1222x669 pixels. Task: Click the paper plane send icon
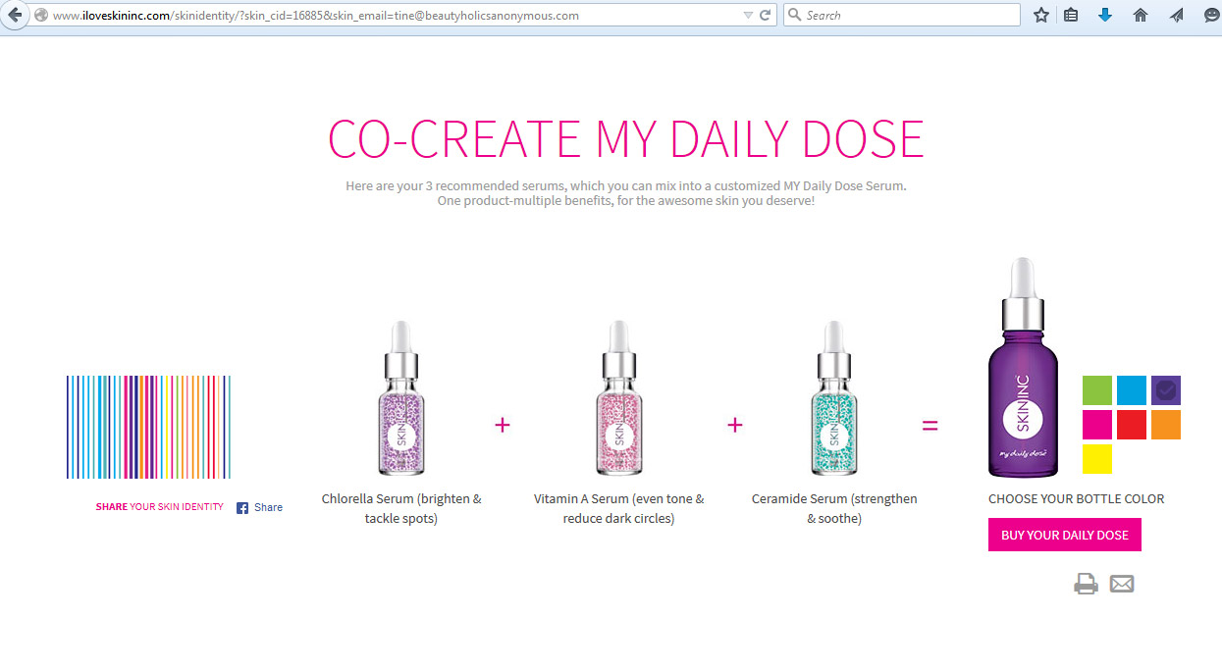(1176, 16)
